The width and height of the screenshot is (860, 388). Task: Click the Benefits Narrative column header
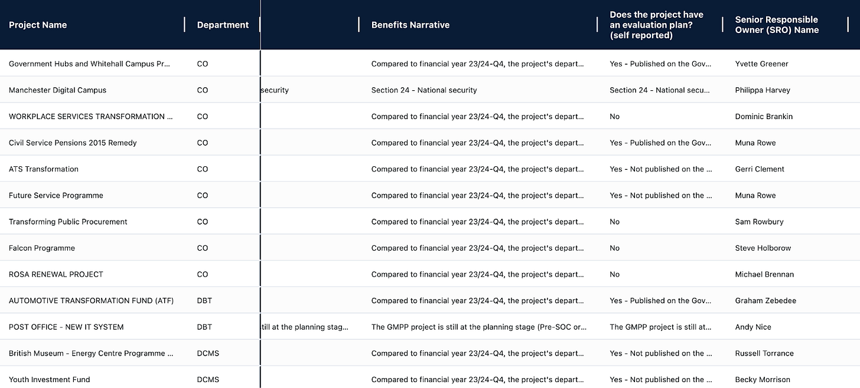click(411, 25)
